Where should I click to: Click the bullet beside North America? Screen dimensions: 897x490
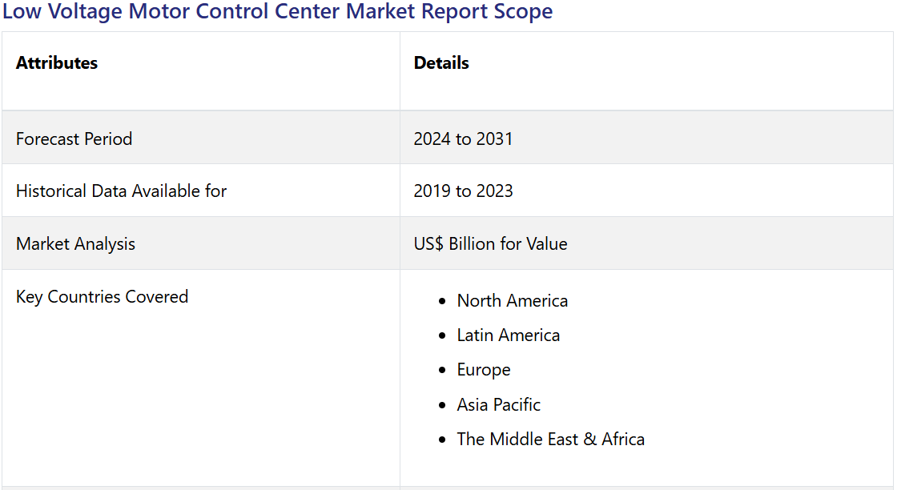442,302
